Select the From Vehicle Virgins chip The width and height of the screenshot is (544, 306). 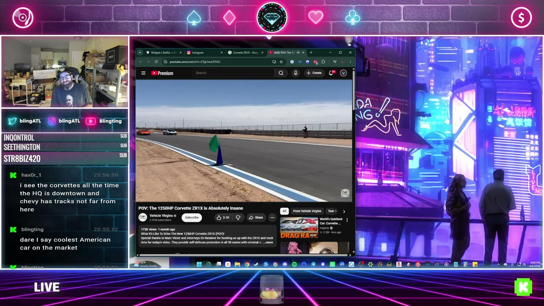coord(307,211)
